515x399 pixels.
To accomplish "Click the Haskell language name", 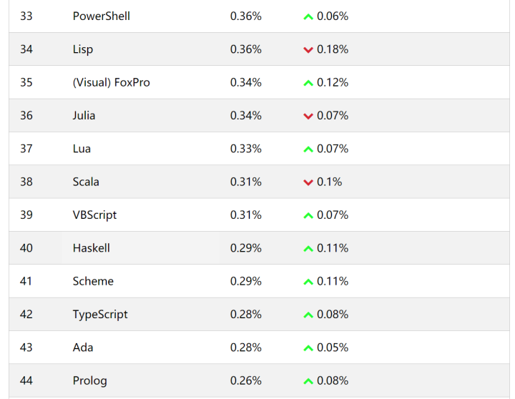I will tap(91, 248).
